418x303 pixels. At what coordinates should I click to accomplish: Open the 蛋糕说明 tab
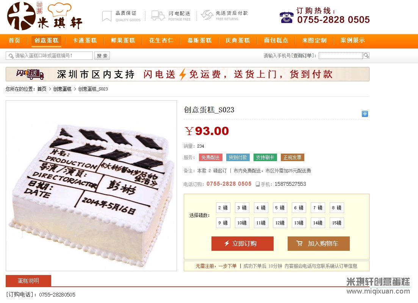pyautogui.click(x=28, y=281)
